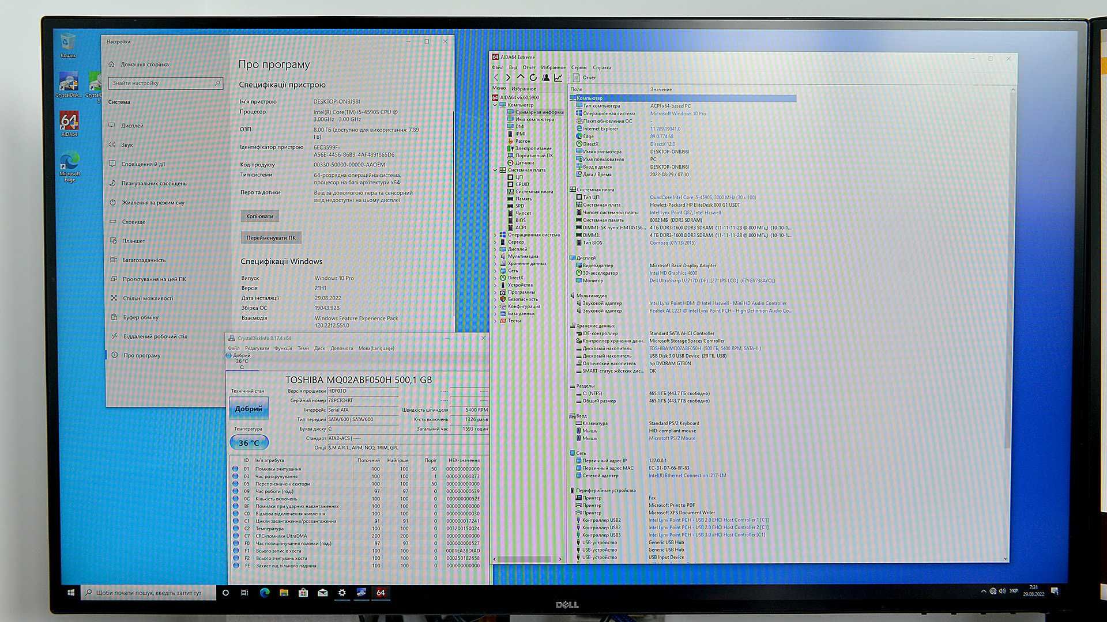The image size is (1107, 622).
Task: Open Сховище storage in Settings sidebar
Action: 133,222
